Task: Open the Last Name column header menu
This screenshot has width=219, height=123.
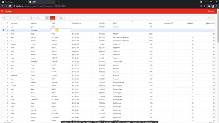Action: click(34, 23)
